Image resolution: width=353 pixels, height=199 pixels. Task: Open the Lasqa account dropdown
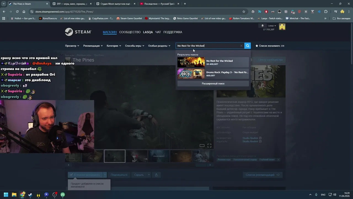[x=272, y=26]
